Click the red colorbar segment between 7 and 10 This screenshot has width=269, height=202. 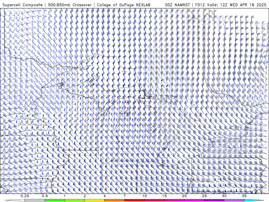[134, 200]
